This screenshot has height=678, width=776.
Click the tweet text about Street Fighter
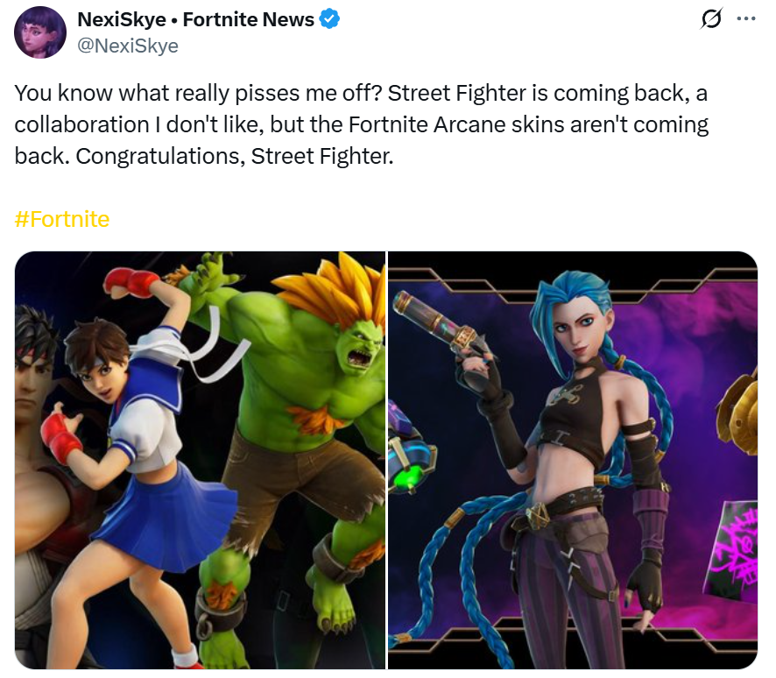point(362,124)
